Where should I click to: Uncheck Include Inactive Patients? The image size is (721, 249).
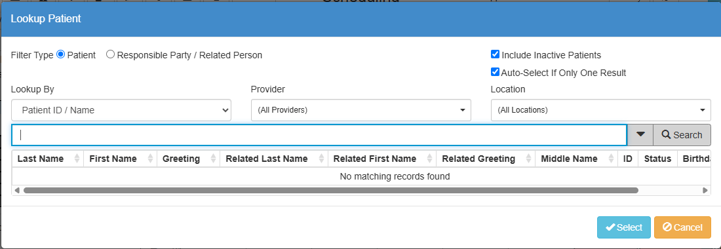point(496,54)
